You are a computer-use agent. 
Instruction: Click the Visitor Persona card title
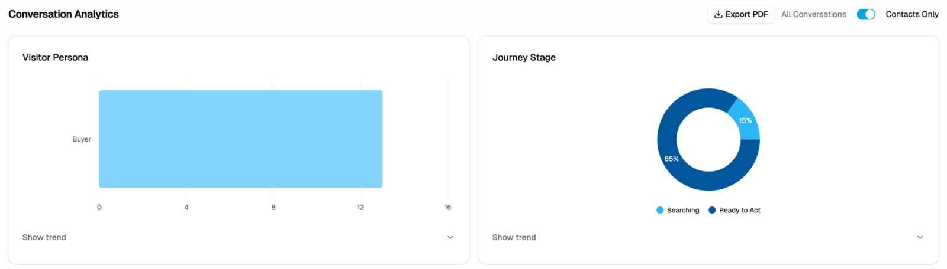point(55,57)
